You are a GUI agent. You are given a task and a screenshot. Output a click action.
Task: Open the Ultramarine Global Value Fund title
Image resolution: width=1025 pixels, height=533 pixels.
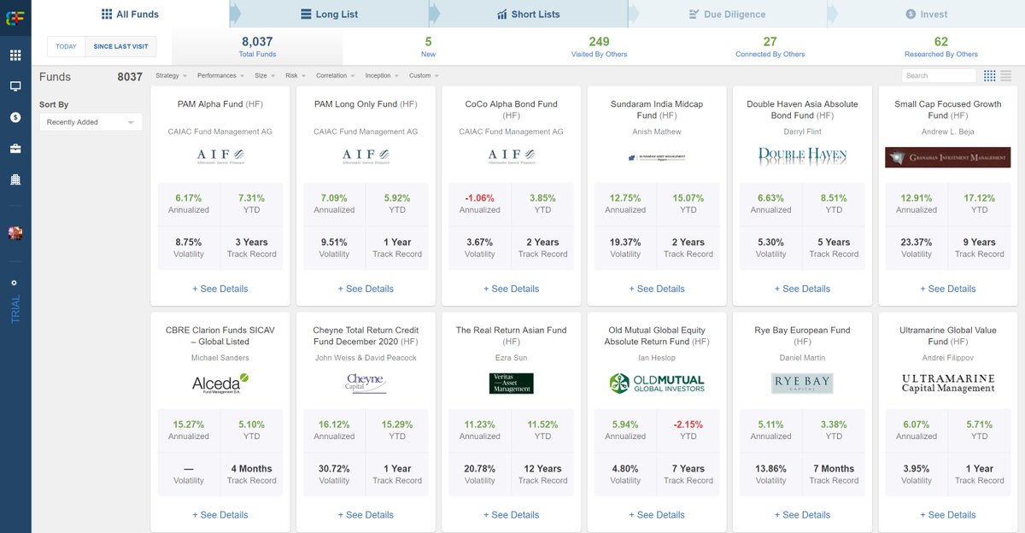[948, 336]
